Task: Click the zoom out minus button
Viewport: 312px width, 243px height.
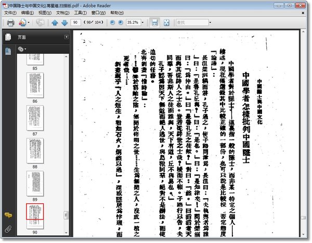Action: [x=110, y=23]
